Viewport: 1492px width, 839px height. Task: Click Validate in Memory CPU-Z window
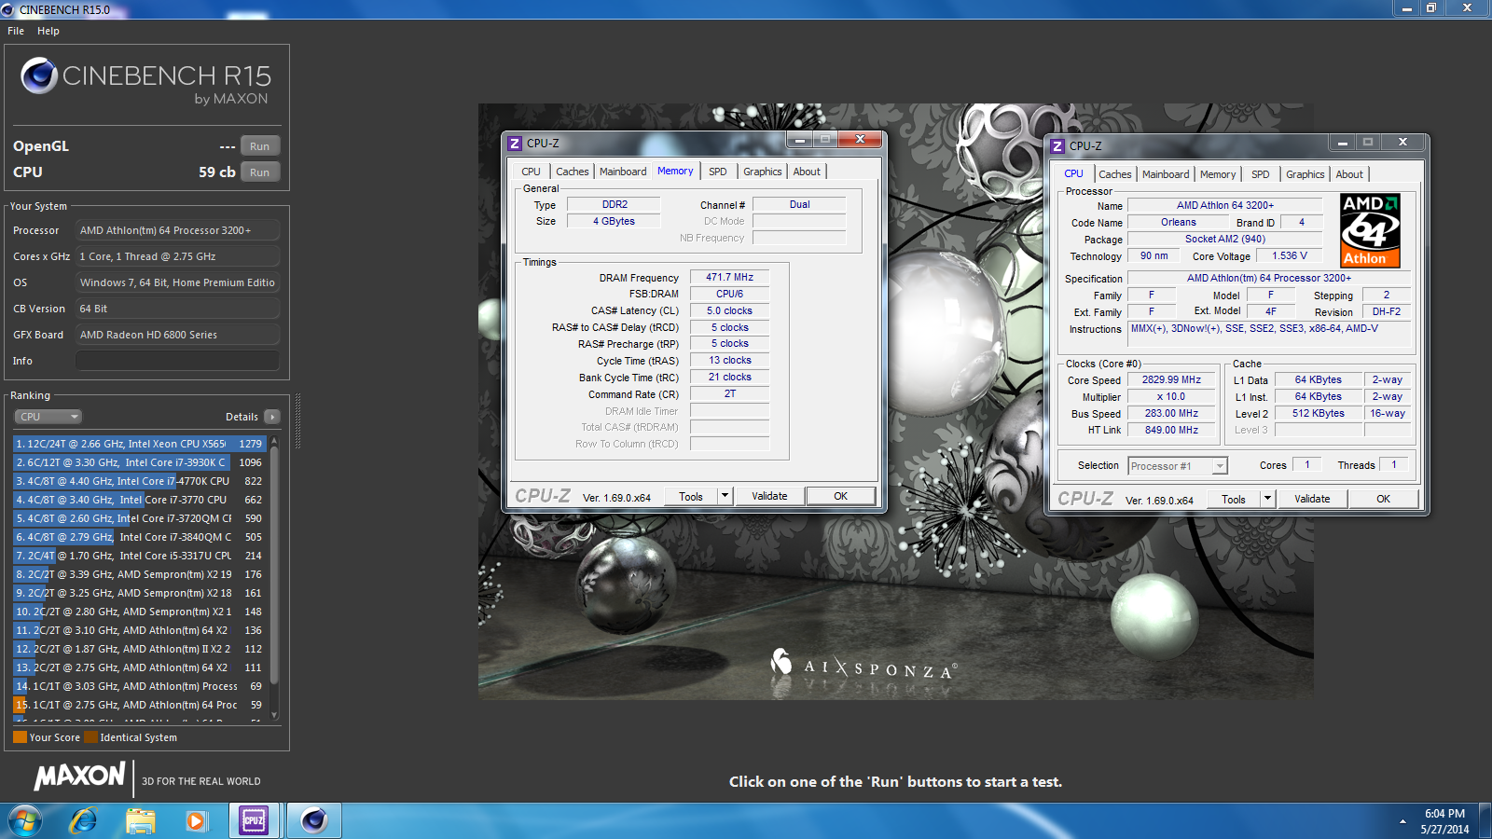pos(769,496)
